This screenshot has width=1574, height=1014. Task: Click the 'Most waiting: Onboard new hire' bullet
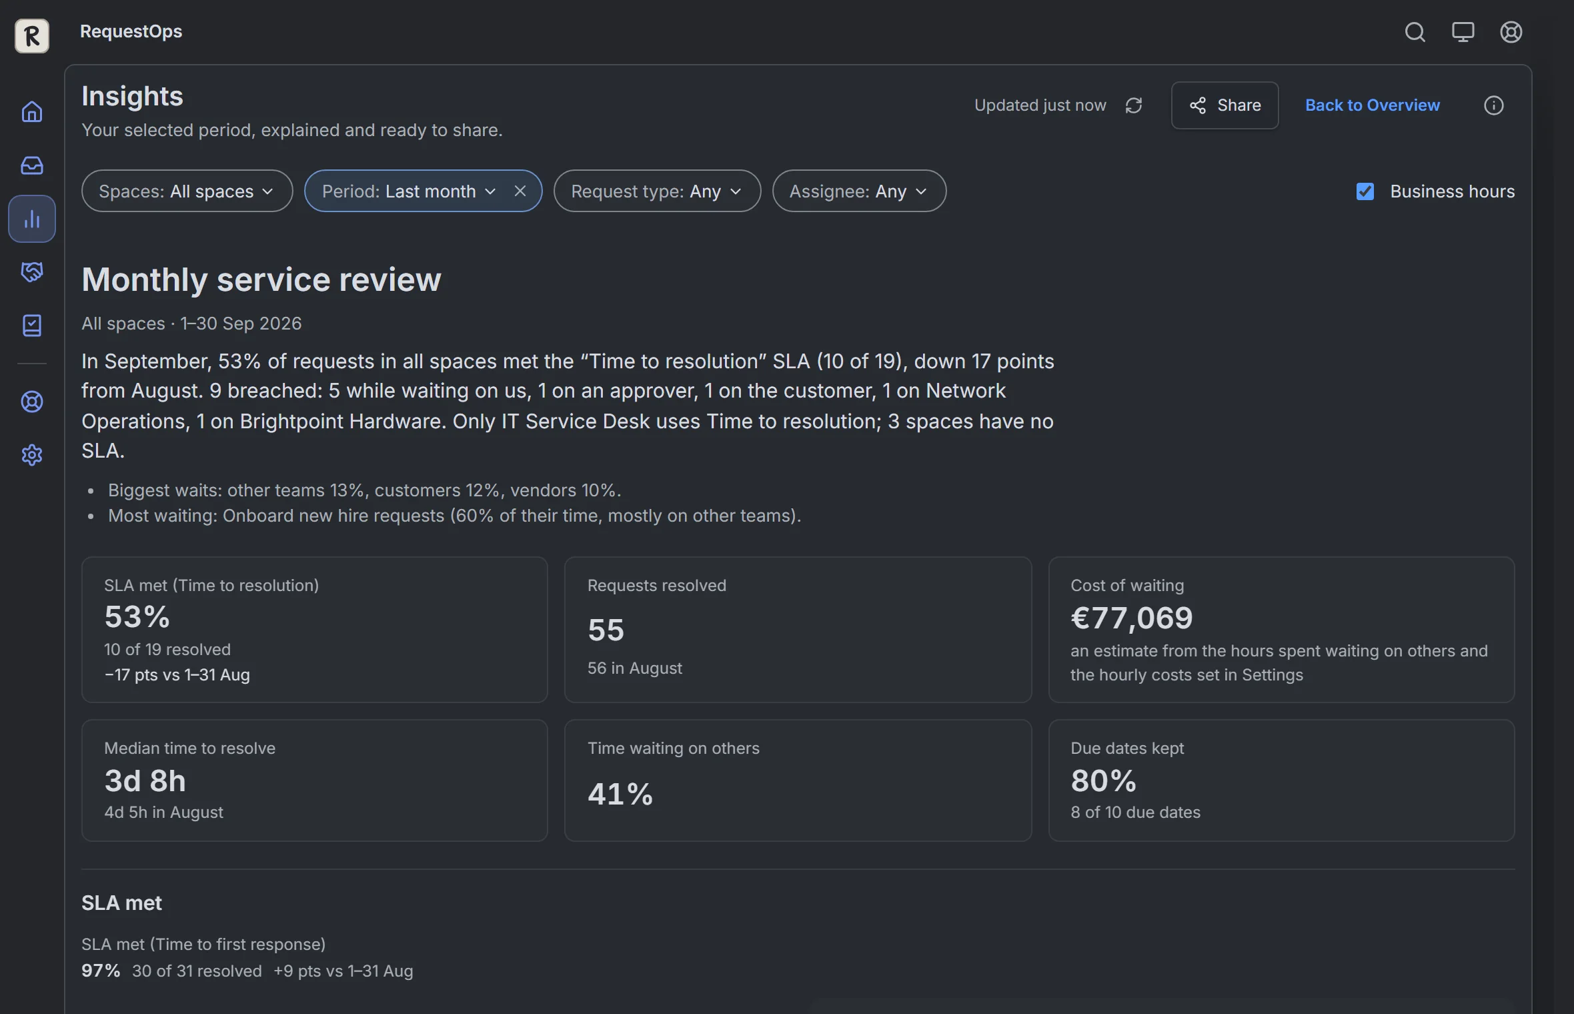point(455,516)
